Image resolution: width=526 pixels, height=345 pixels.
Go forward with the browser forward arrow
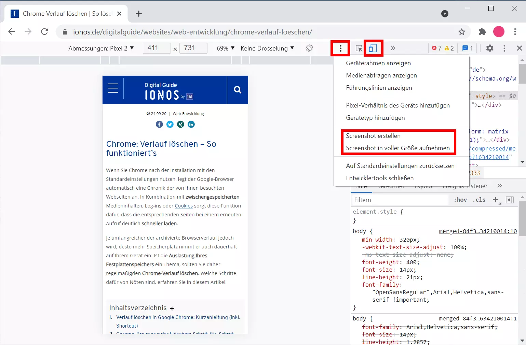28,32
